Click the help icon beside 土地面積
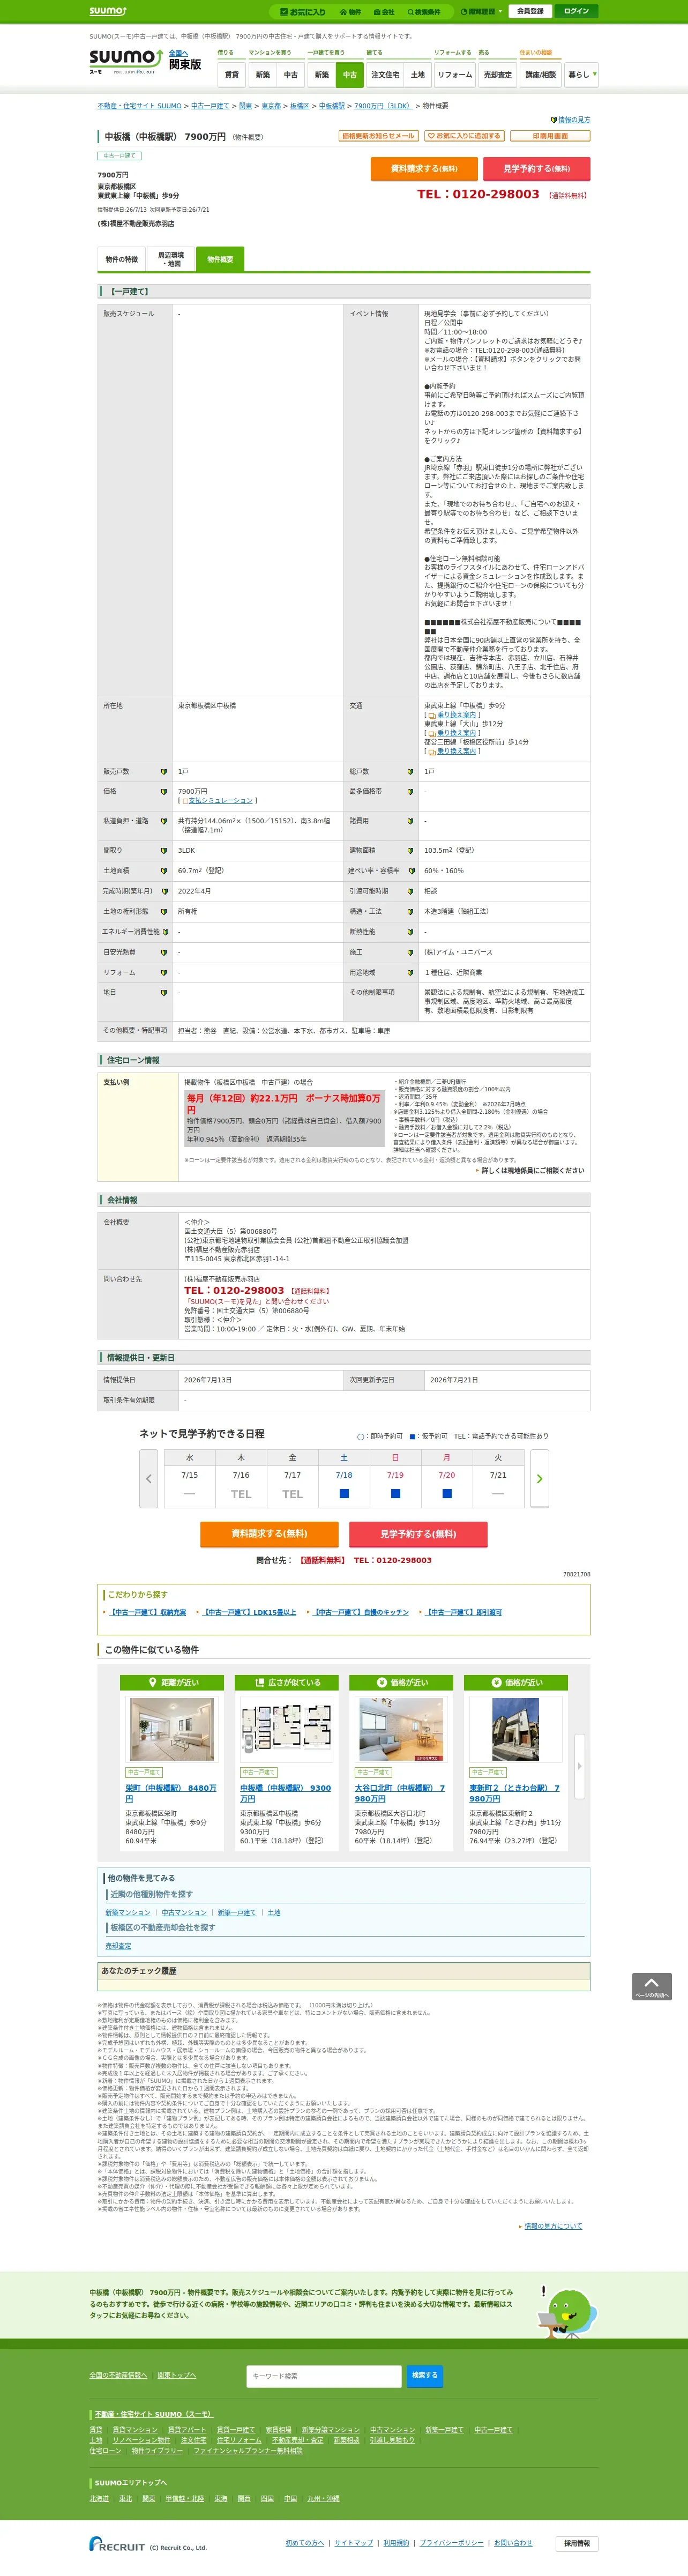The height and width of the screenshot is (2576, 688). [x=164, y=871]
